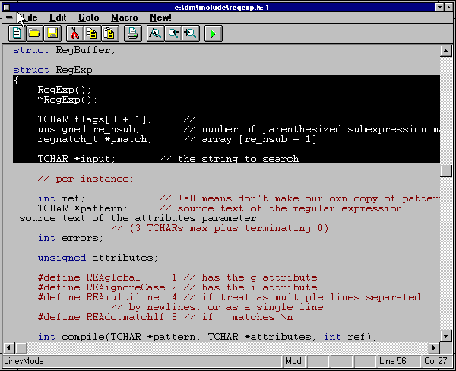Image resolution: width=456 pixels, height=371 pixels.
Task: Click the Mod indicator in the status bar
Action: point(293,361)
